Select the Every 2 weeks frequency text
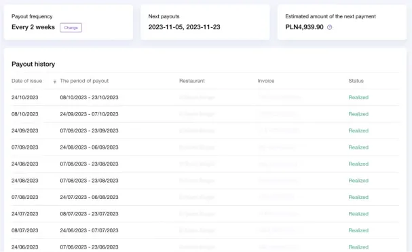This screenshot has height=252, width=412. tap(33, 27)
